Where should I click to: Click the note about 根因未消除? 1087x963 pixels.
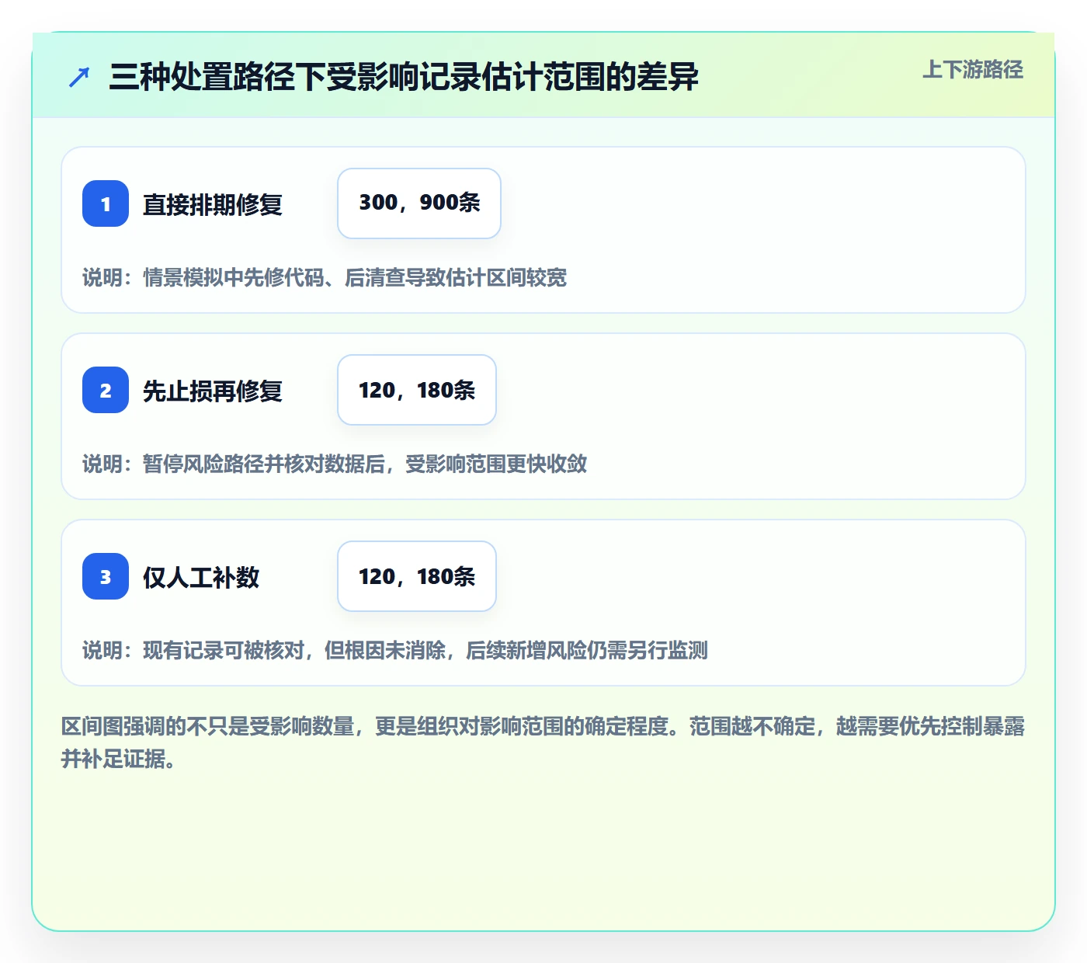pos(395,650)
